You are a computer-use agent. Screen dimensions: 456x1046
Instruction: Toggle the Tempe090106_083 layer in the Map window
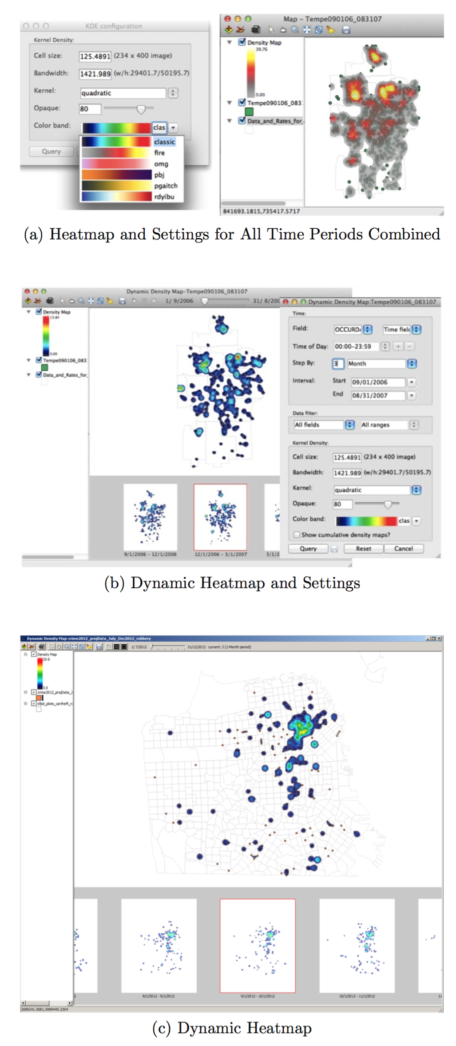click(x=242, y=103)
